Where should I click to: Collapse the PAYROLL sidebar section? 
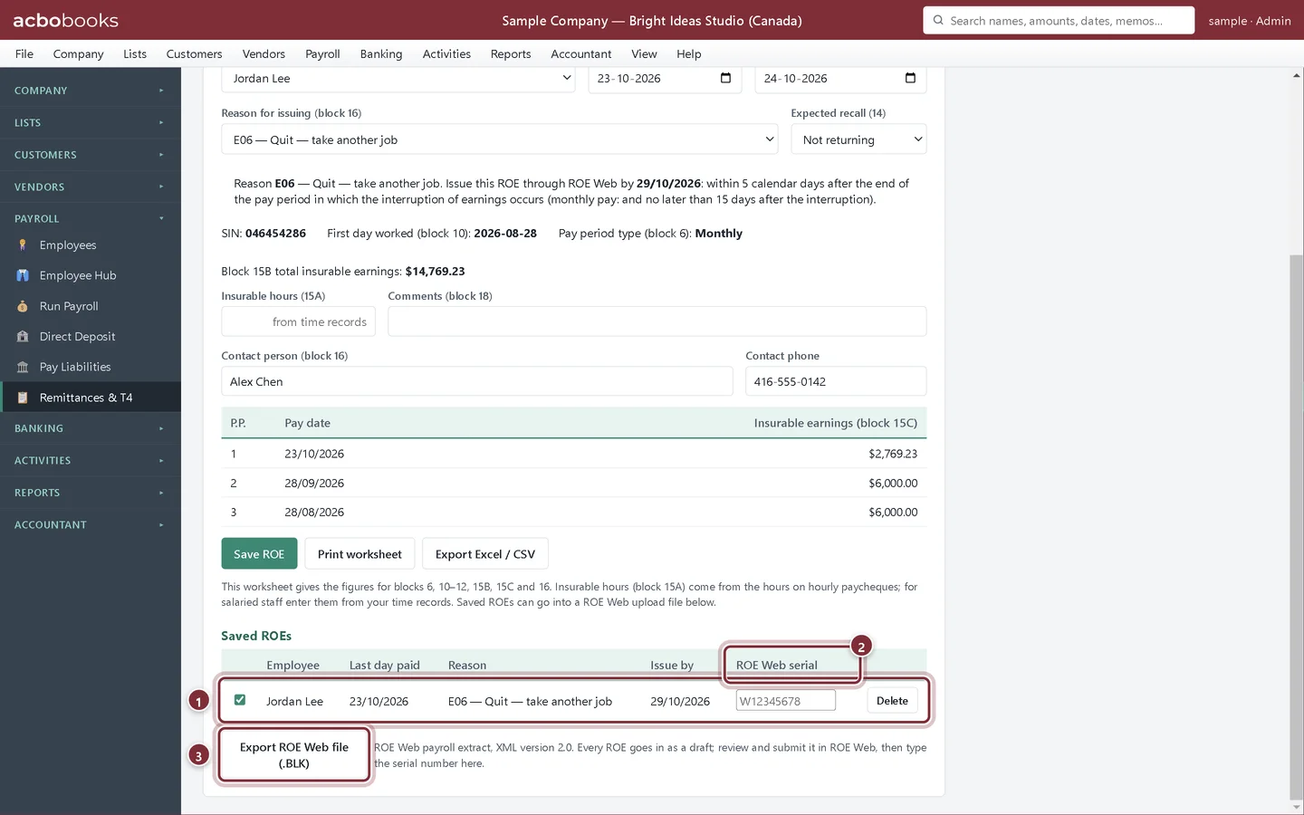tap(91, 218)
